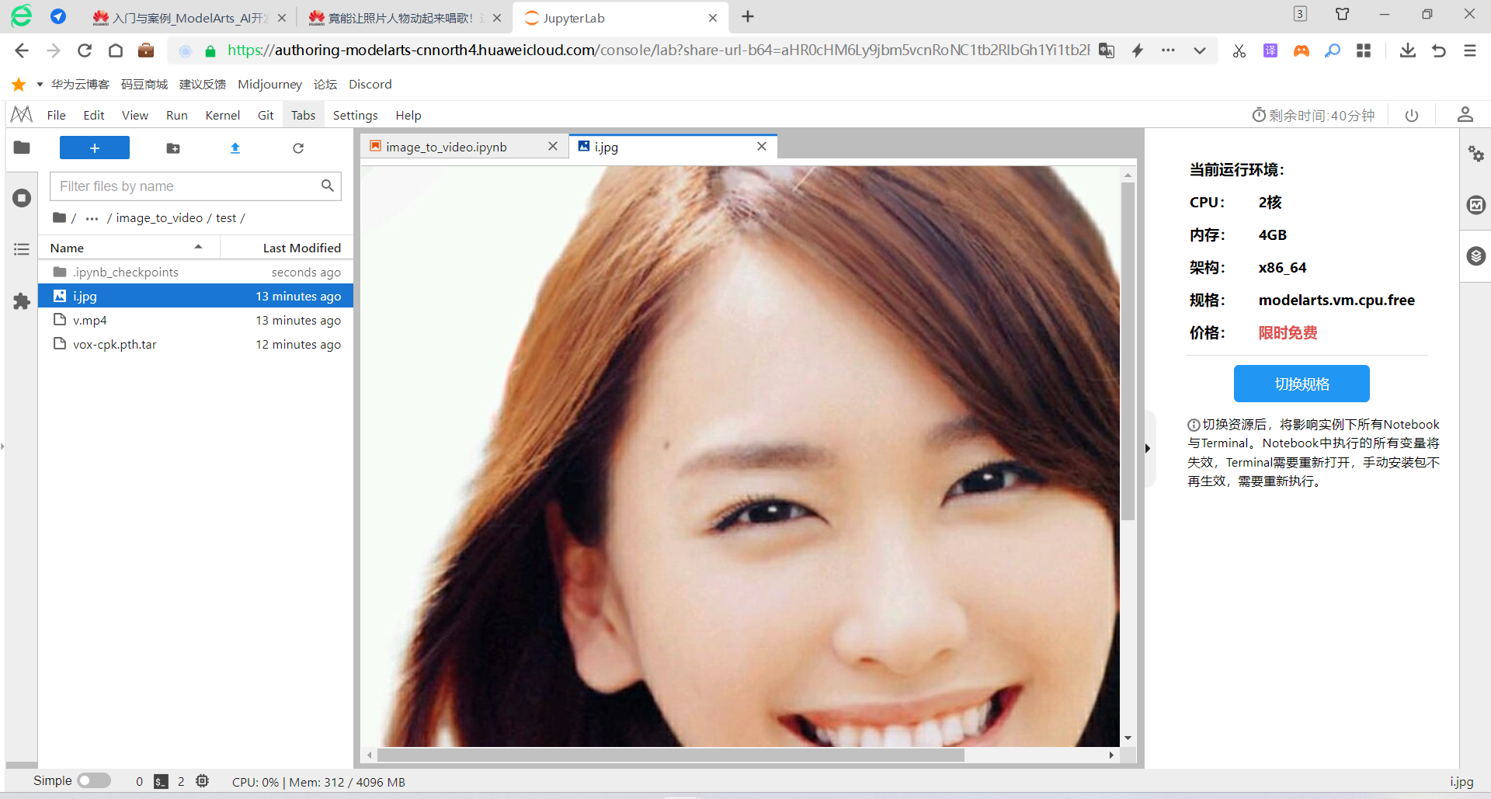Expand the collapsed breadcrumb ellipsis
This screenshot has width=1491, height=799.
click(x=92, y=218)
